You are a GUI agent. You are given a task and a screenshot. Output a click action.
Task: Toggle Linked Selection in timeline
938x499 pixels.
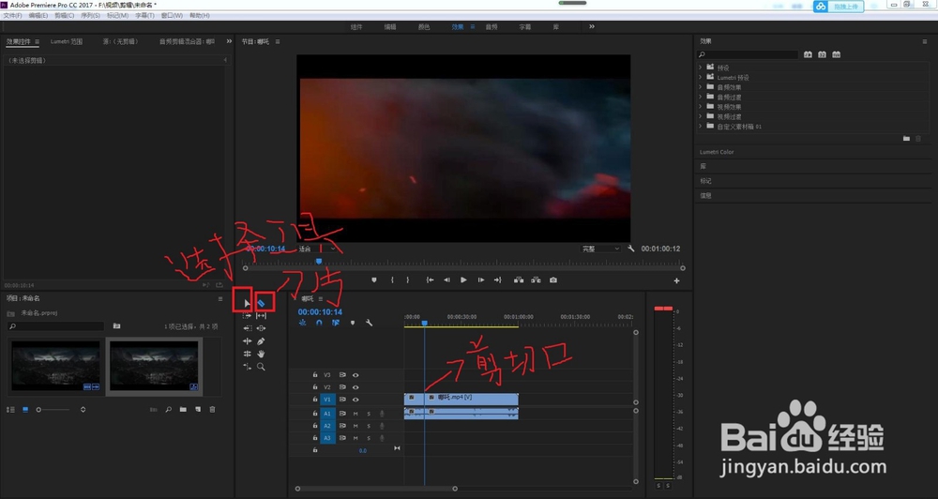click(336, 323)
